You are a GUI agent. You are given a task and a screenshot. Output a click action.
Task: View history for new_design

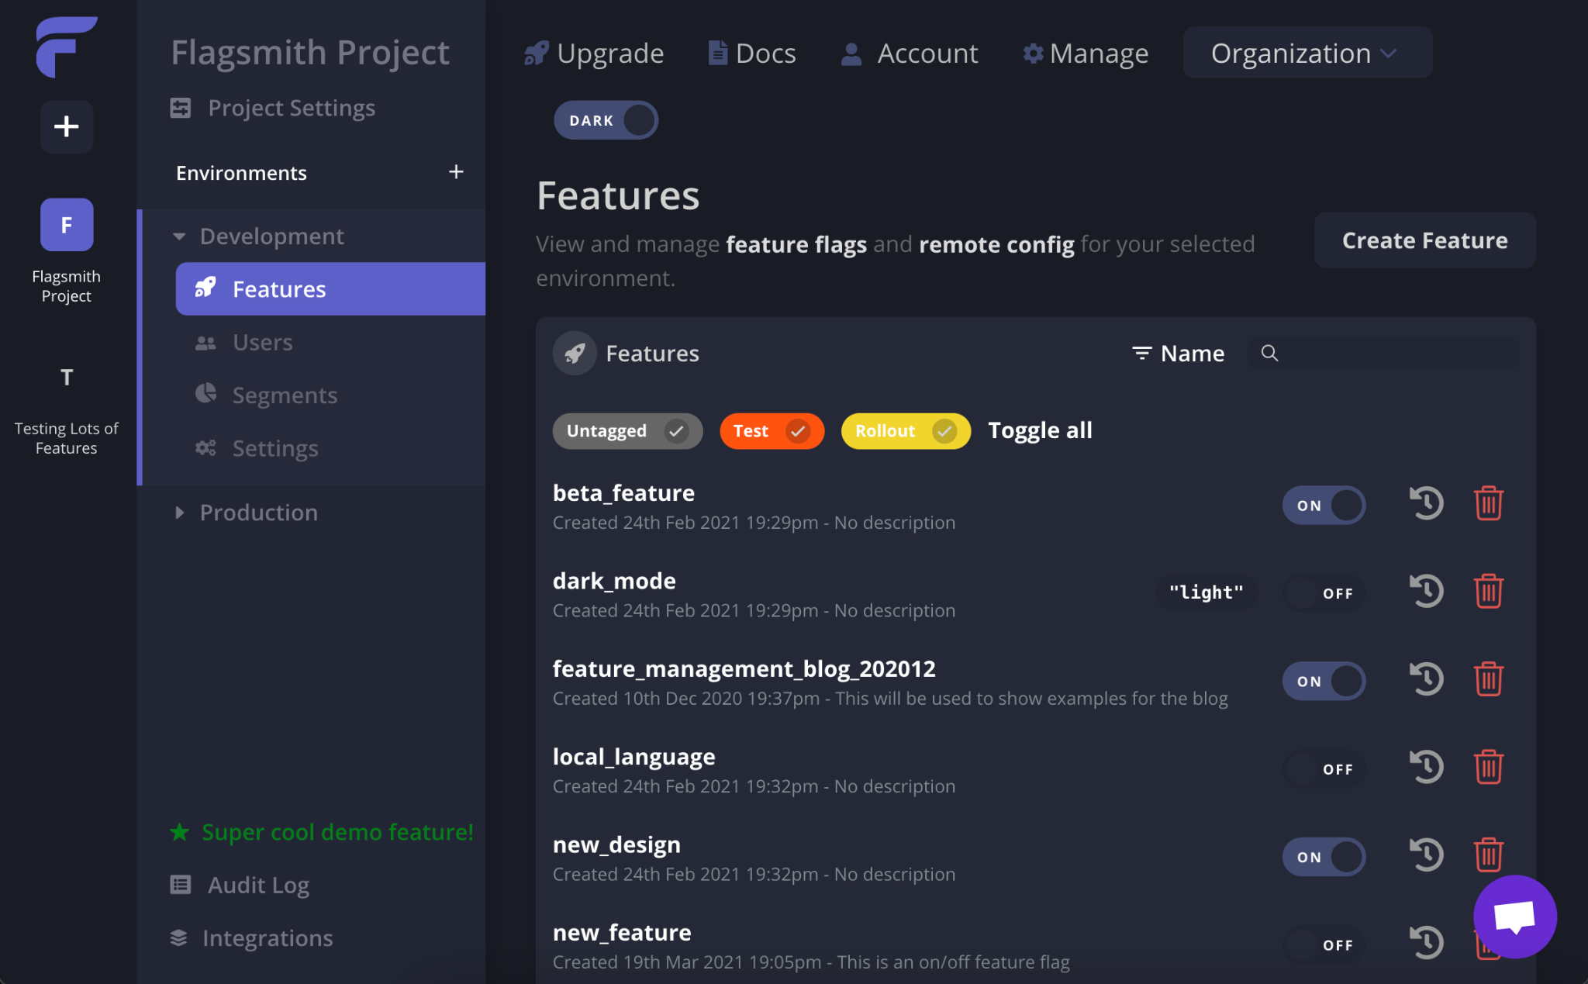tap(1426, 856)
